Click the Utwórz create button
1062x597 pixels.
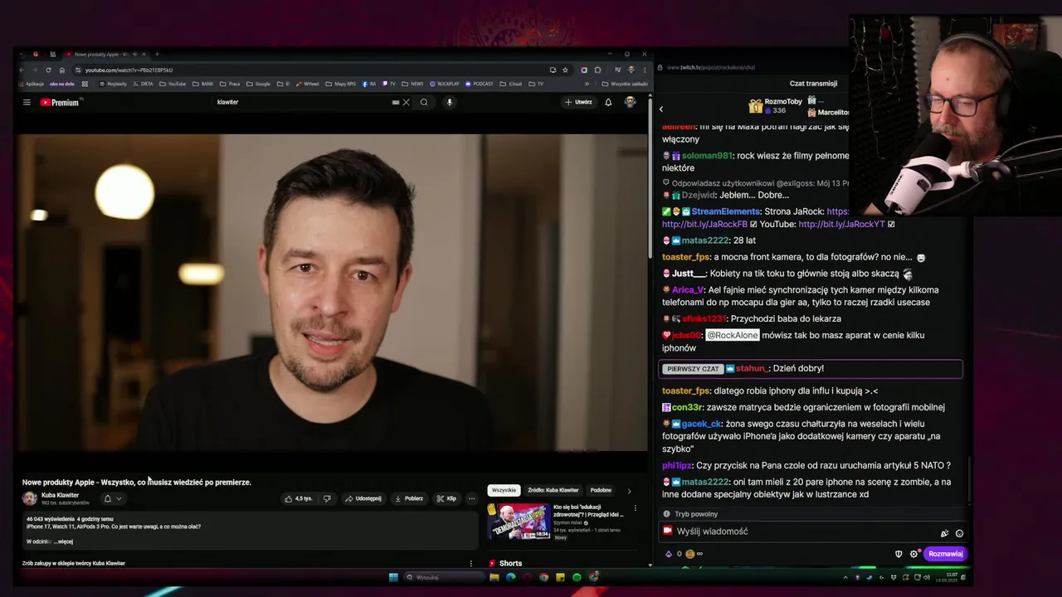(x=578, y=102)
